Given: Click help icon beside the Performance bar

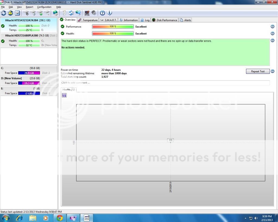Looking at the screenshot, I should (x=272, y=27).
